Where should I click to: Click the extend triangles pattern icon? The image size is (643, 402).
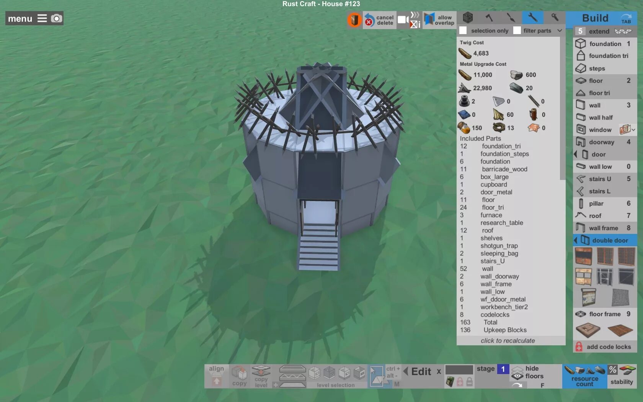(623, 31)
